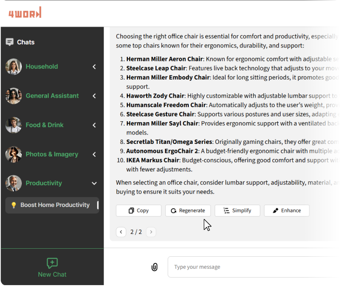This screenshot has height=286, width=340.
Task: Open the Productivity avatar
Action: click(x=13, y=183)
